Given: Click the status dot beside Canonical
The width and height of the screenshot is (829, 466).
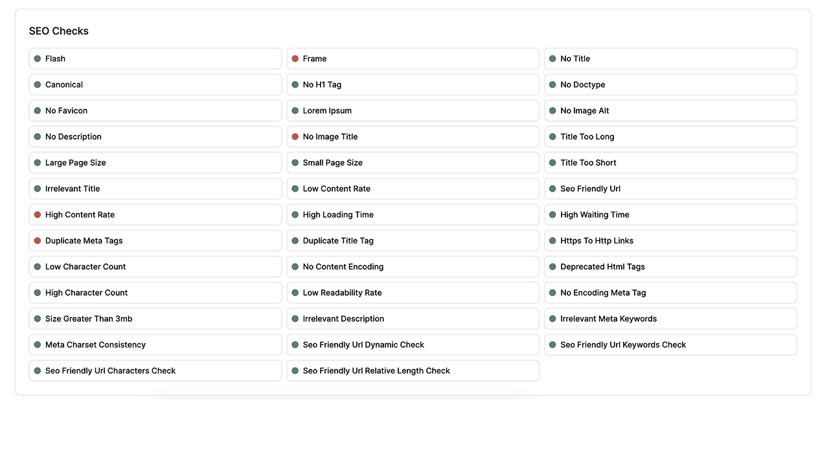Looking at the screenshot, I should (x=38, y=85).
